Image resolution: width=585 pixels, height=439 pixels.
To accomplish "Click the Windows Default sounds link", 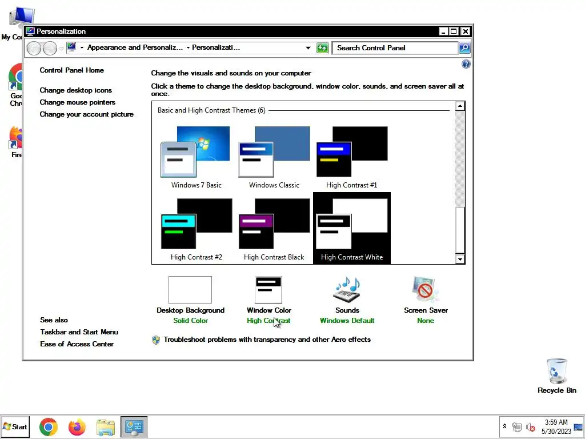I will [347, 321].
